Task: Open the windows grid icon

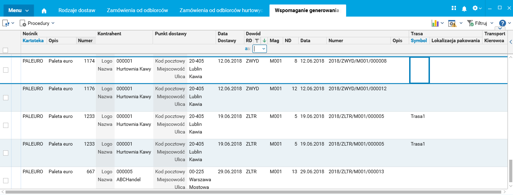Action: [x=454, y=8]
